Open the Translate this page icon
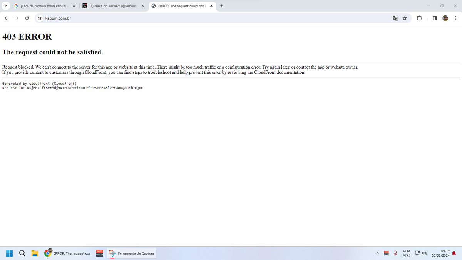The image size is (462, 260). click(x=395, y=18)
